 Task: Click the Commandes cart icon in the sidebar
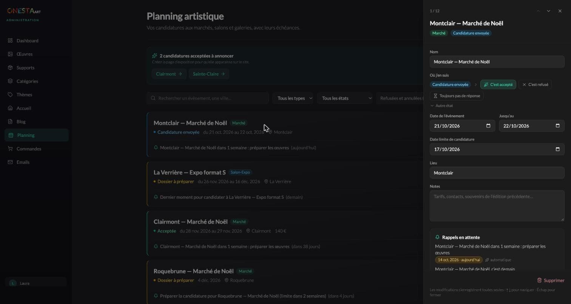10,149
